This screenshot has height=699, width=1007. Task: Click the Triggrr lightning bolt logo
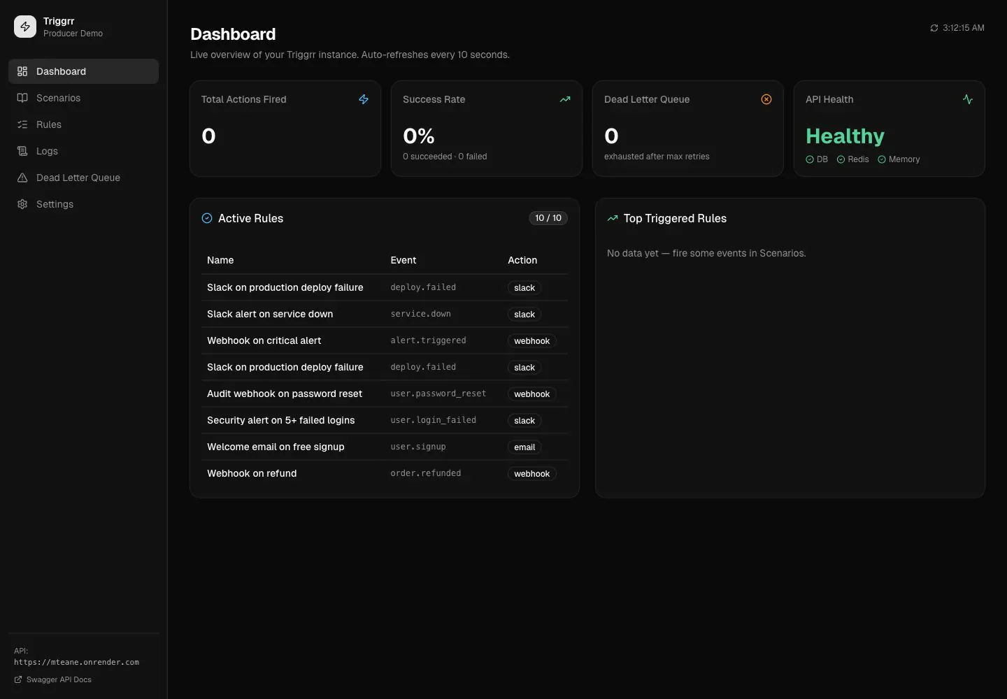click(x=25, y=27)
